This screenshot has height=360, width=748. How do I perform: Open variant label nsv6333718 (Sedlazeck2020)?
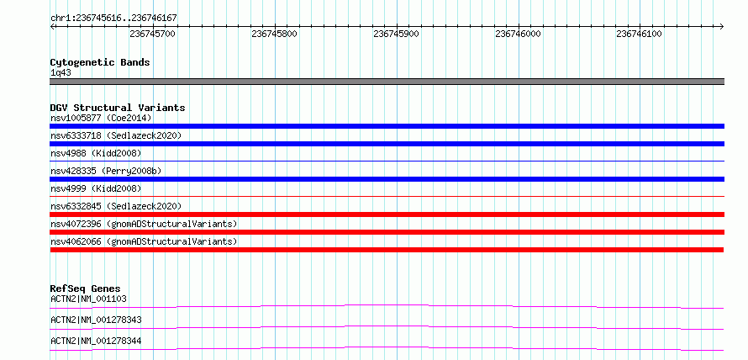coord(116,135)
